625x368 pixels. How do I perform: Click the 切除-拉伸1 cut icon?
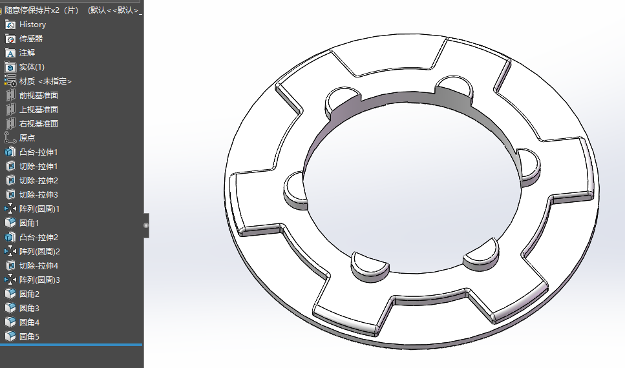click(10, 167)
